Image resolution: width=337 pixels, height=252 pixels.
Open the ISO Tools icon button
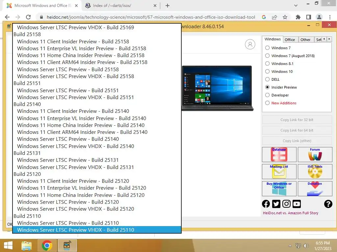point(315,171)
